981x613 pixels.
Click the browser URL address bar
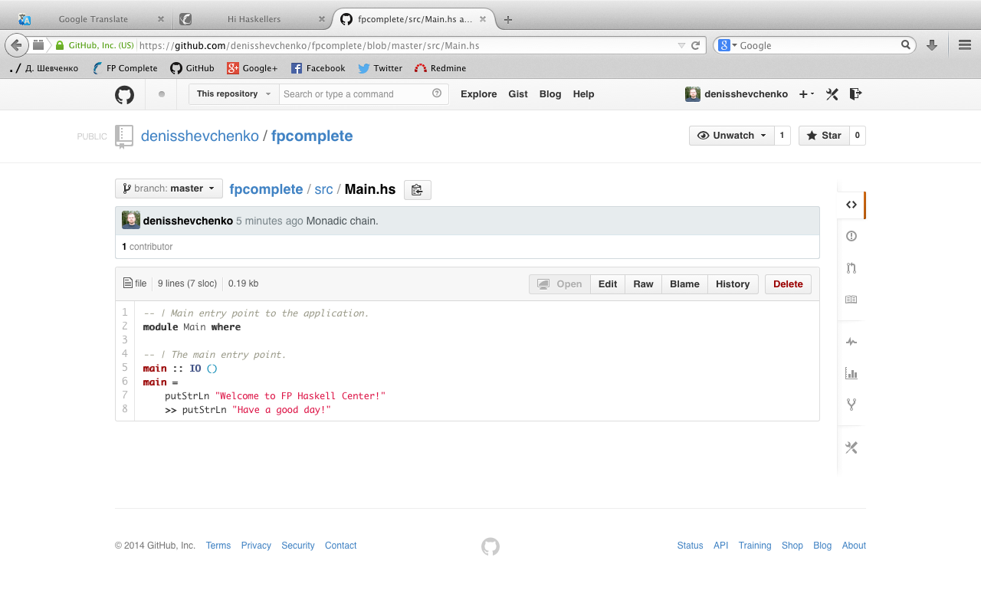pos(406,45)
